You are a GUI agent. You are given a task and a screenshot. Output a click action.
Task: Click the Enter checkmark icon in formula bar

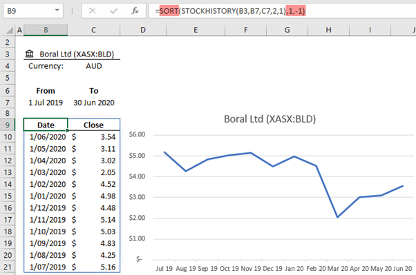click(x=114, y=11)
